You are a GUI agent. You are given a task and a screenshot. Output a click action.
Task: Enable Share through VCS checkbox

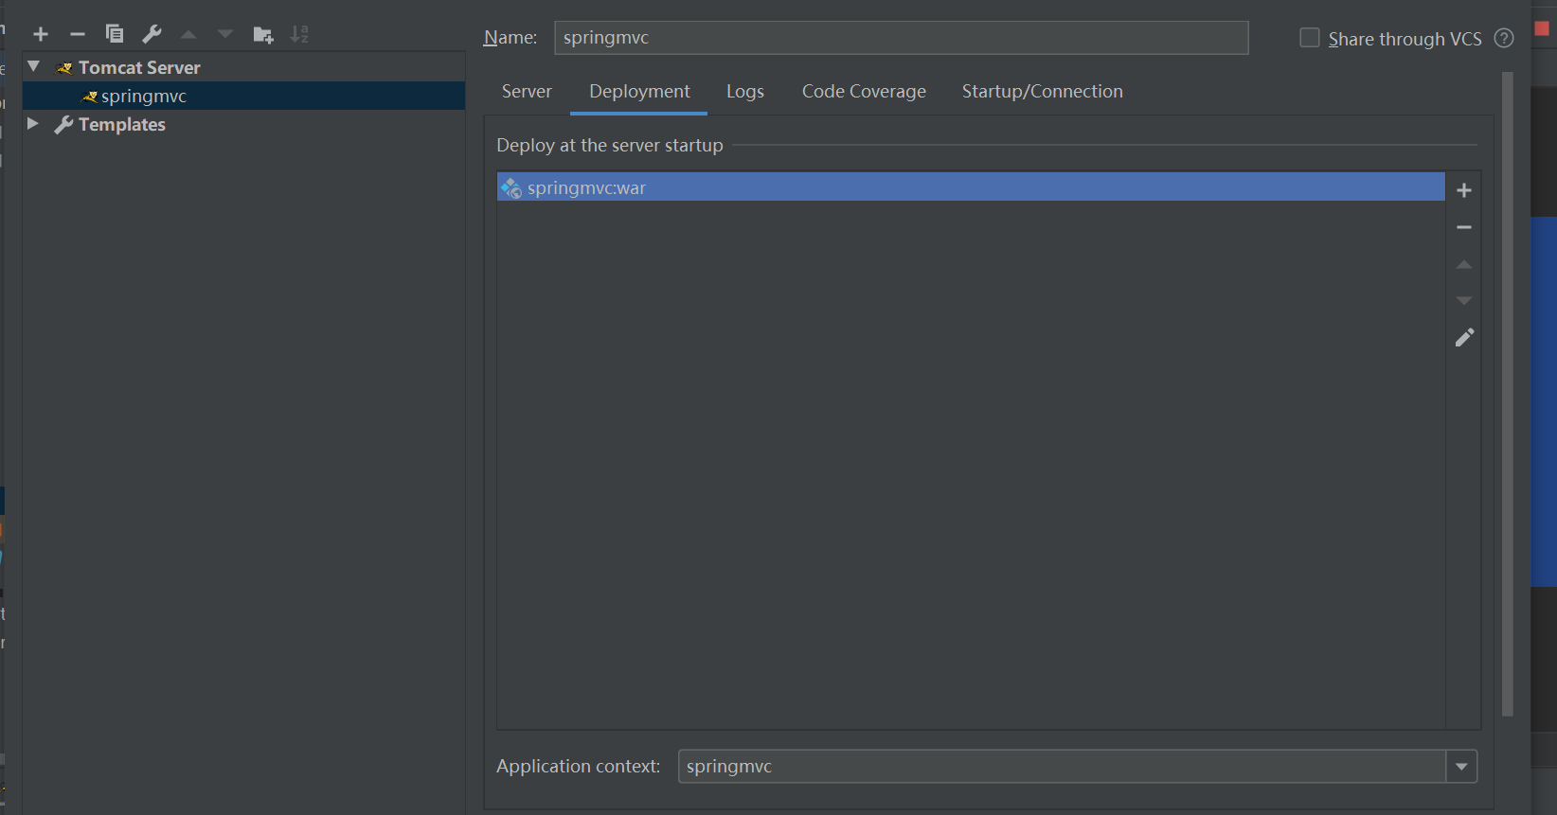(1310, 38)
